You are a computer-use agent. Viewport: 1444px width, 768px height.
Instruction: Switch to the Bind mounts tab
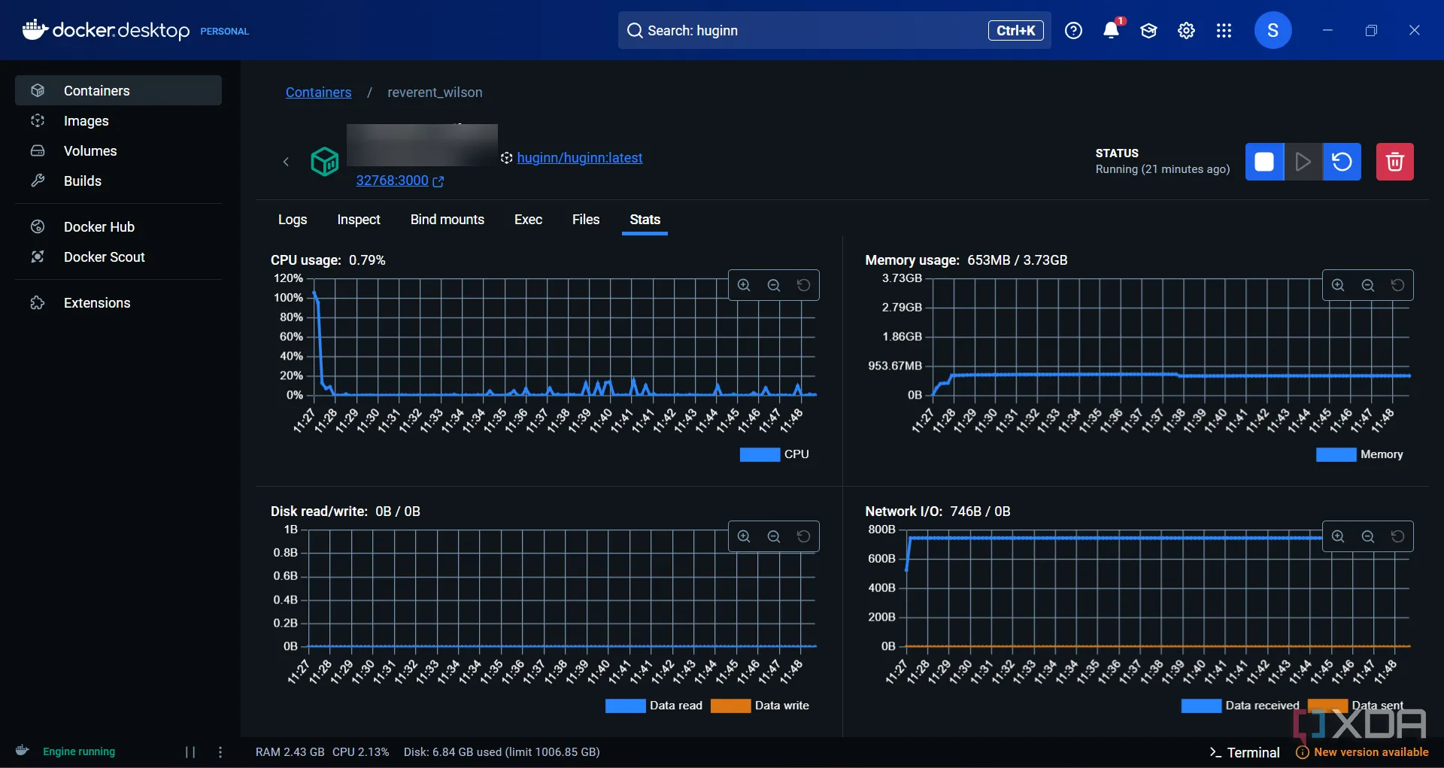pyautogui.click(x=447, y=220)
